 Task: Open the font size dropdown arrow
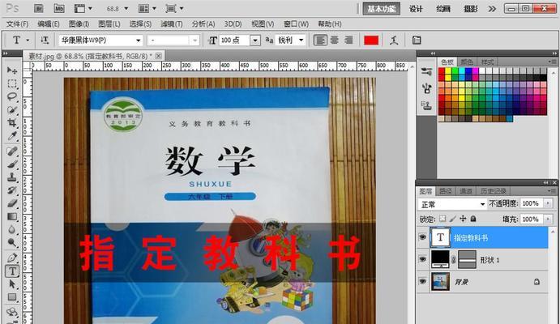coord(255,40)
